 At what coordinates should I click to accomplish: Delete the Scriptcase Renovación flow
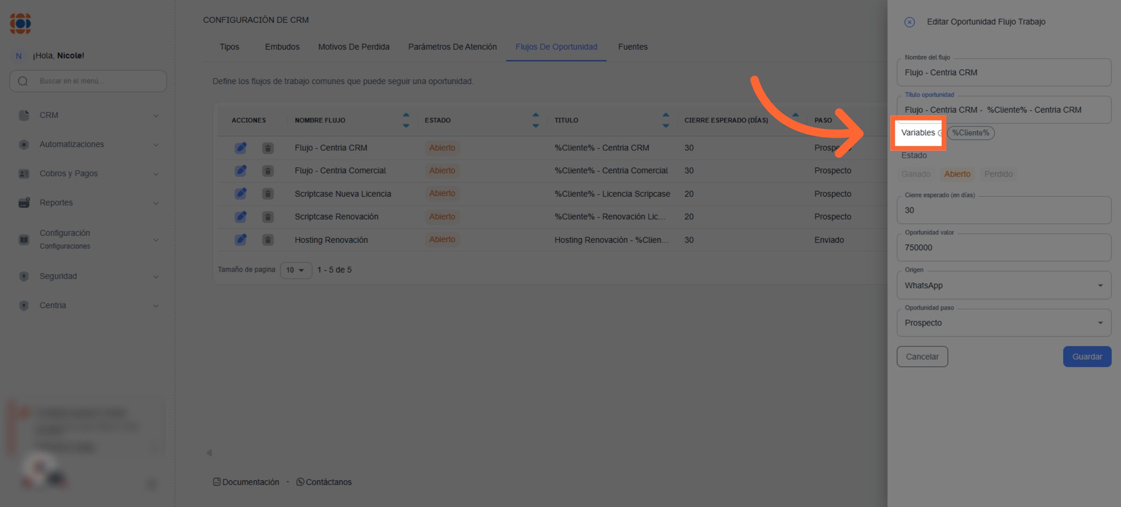click(x=268, y=217)
